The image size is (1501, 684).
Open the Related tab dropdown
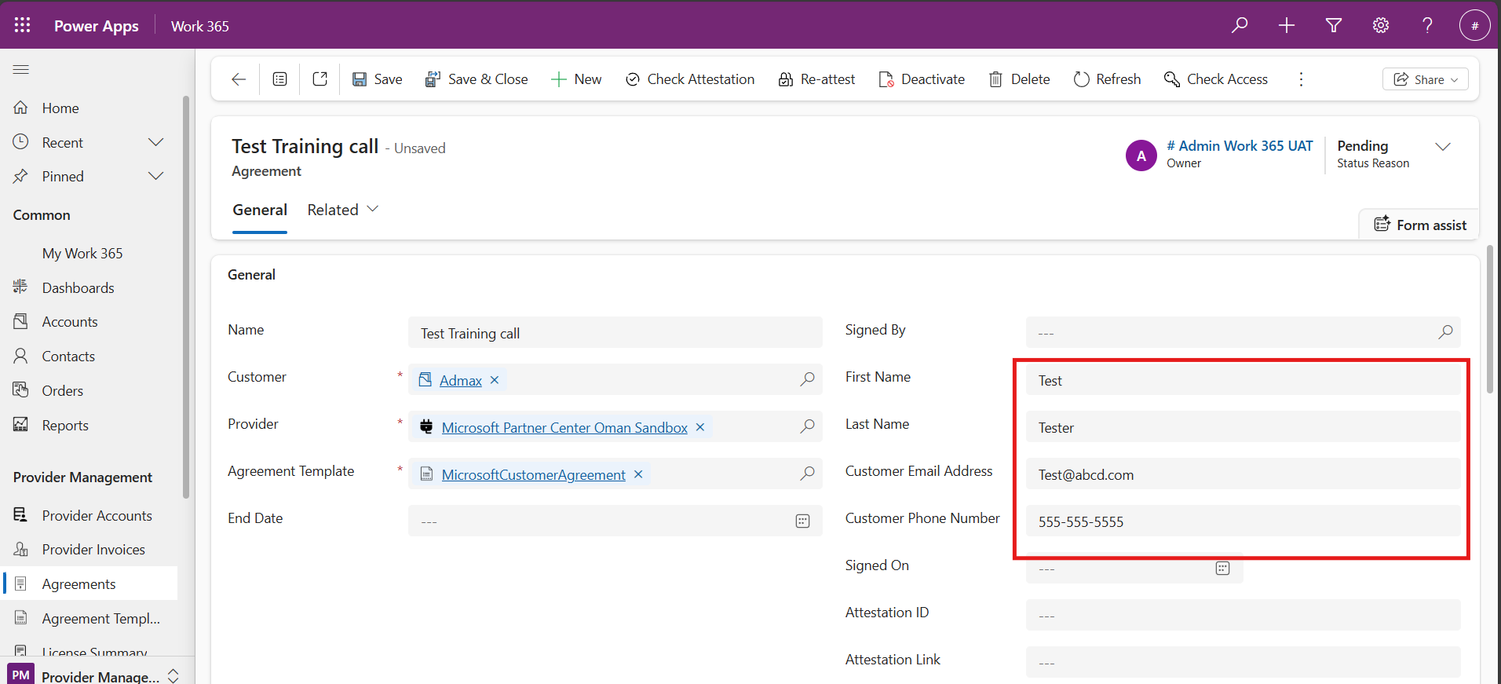click(343, 210)
